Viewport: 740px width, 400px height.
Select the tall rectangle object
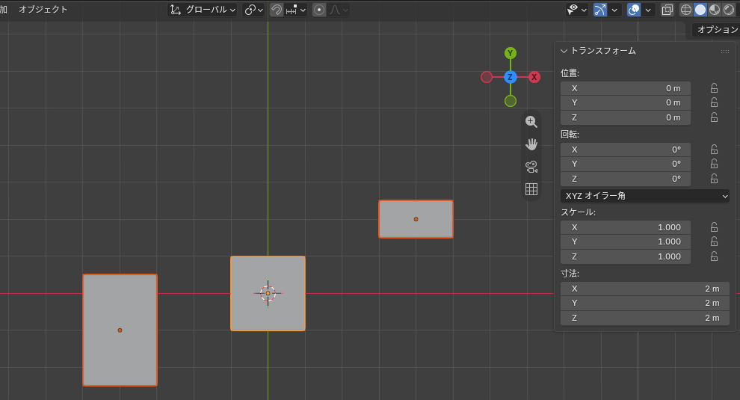point(120,330)
